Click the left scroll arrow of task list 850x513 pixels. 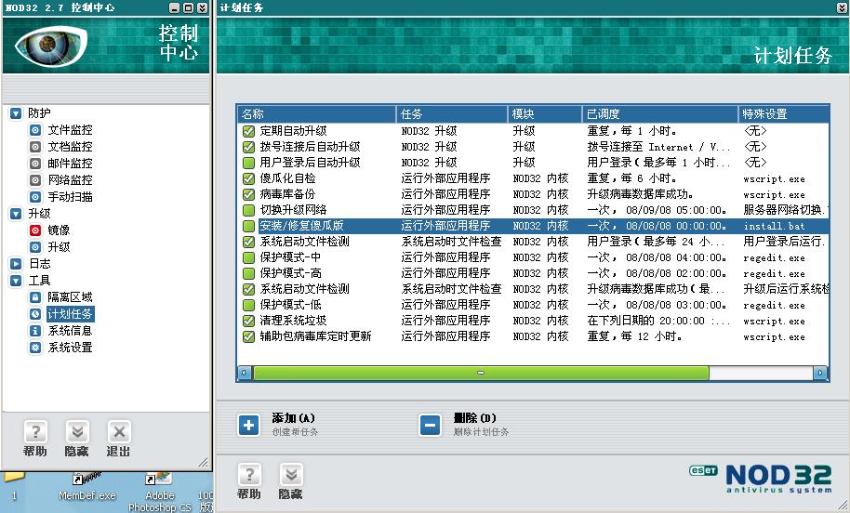245,373
